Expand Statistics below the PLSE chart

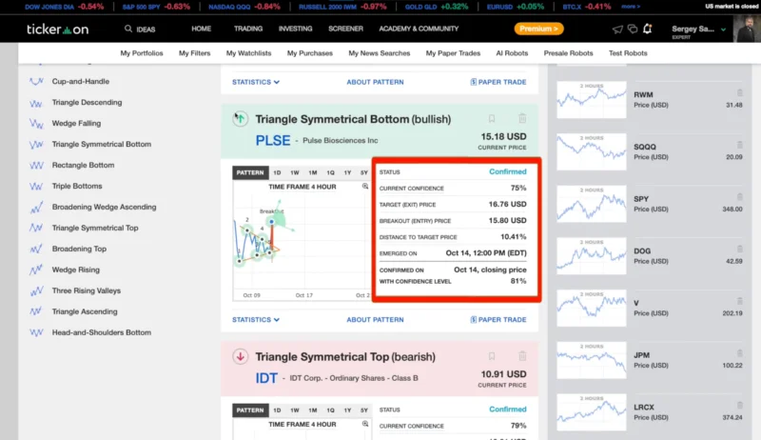pyautogui.click(x=256, y=320)
